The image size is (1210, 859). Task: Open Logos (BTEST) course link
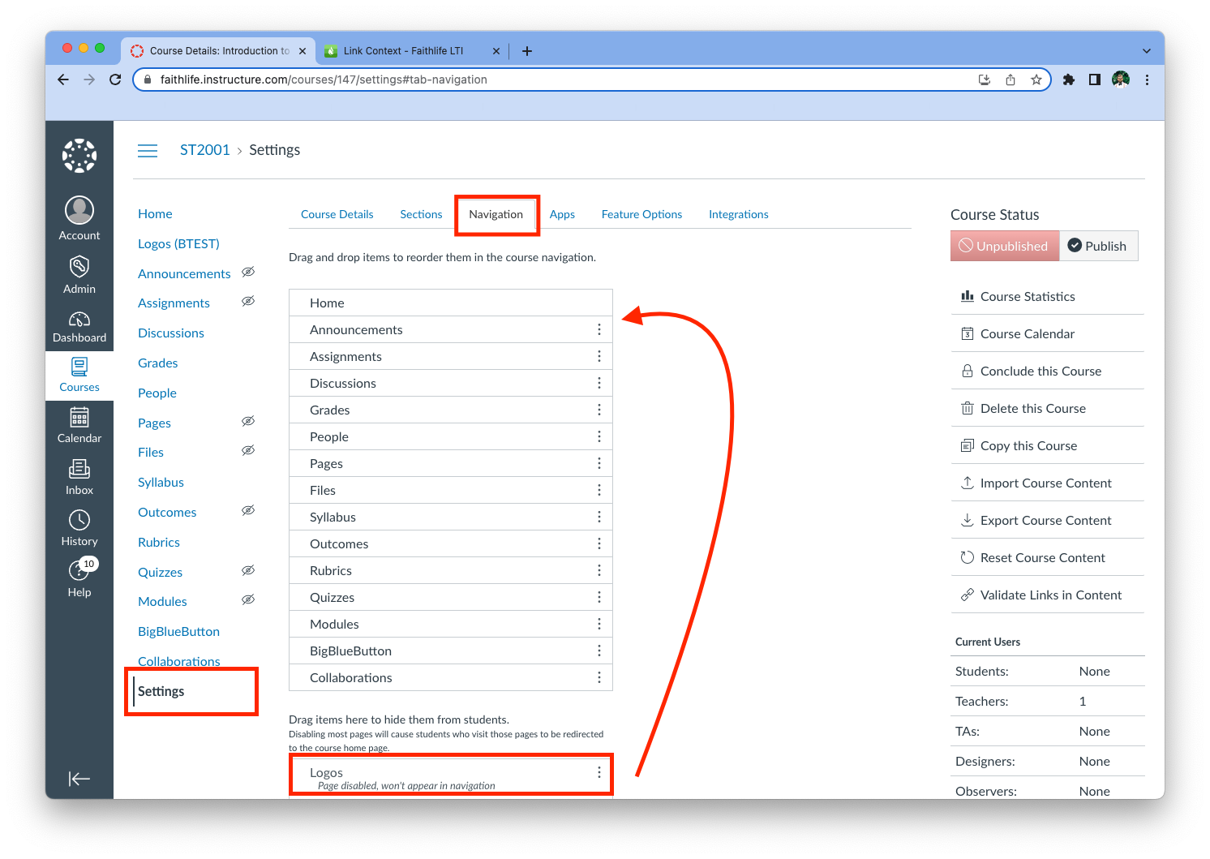(x=178, y=244)
